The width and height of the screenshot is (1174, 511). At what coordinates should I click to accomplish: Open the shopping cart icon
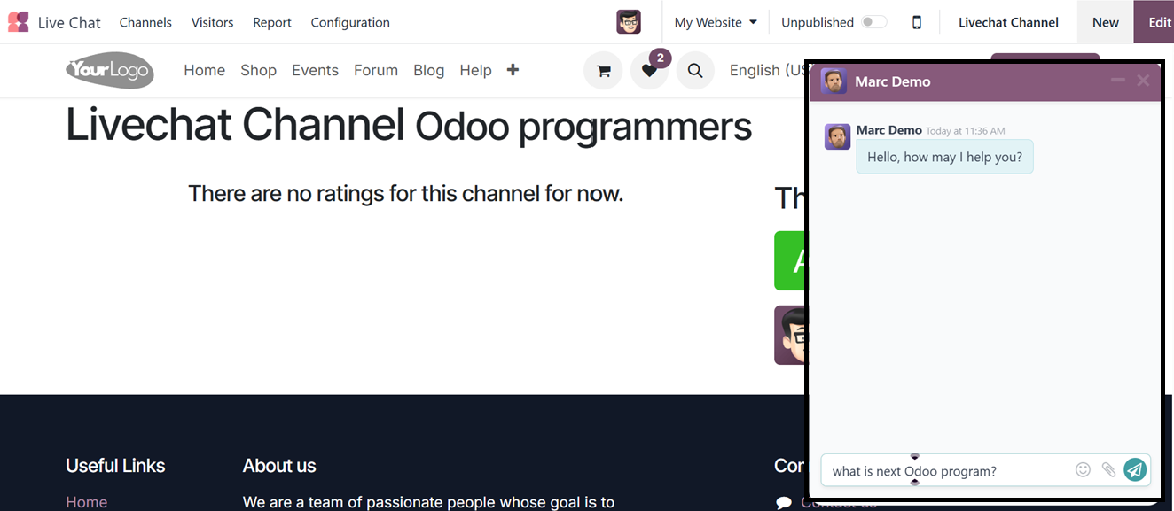603,71
